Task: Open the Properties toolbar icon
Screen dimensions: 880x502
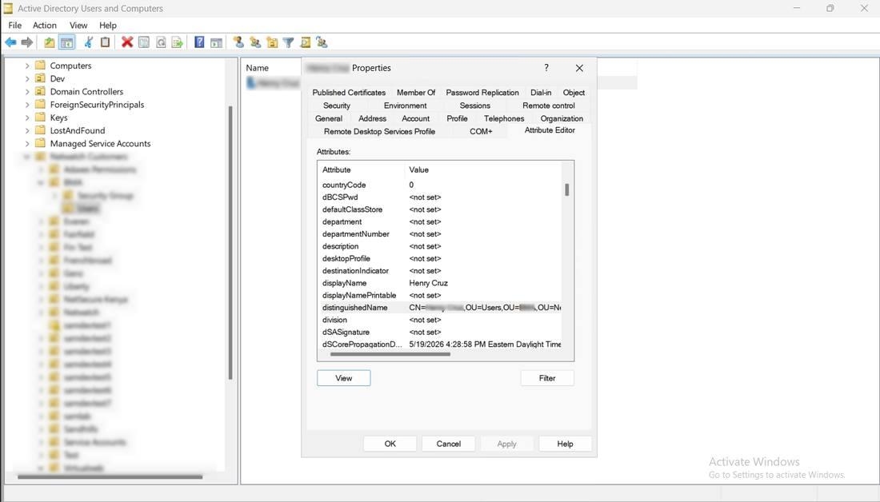Action: pos(144,42)
